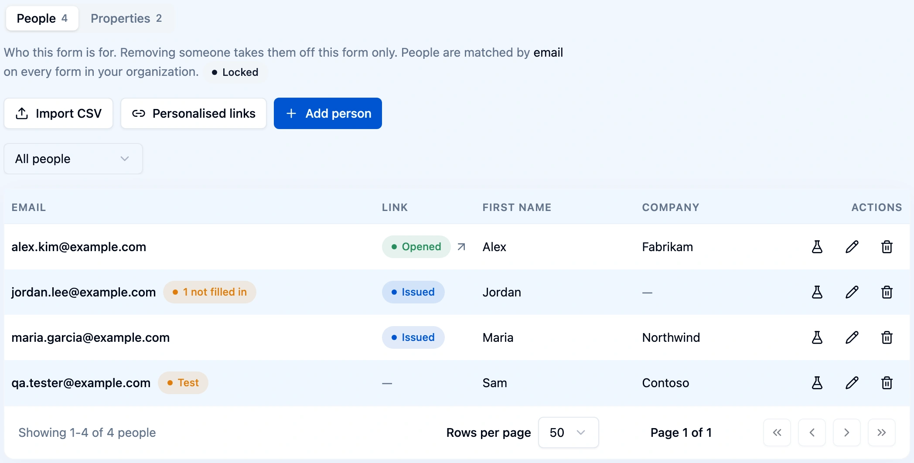Change the rows per page dropdown showing 50
The width and height of the screenshot is (914, 463).
point(569,432)
